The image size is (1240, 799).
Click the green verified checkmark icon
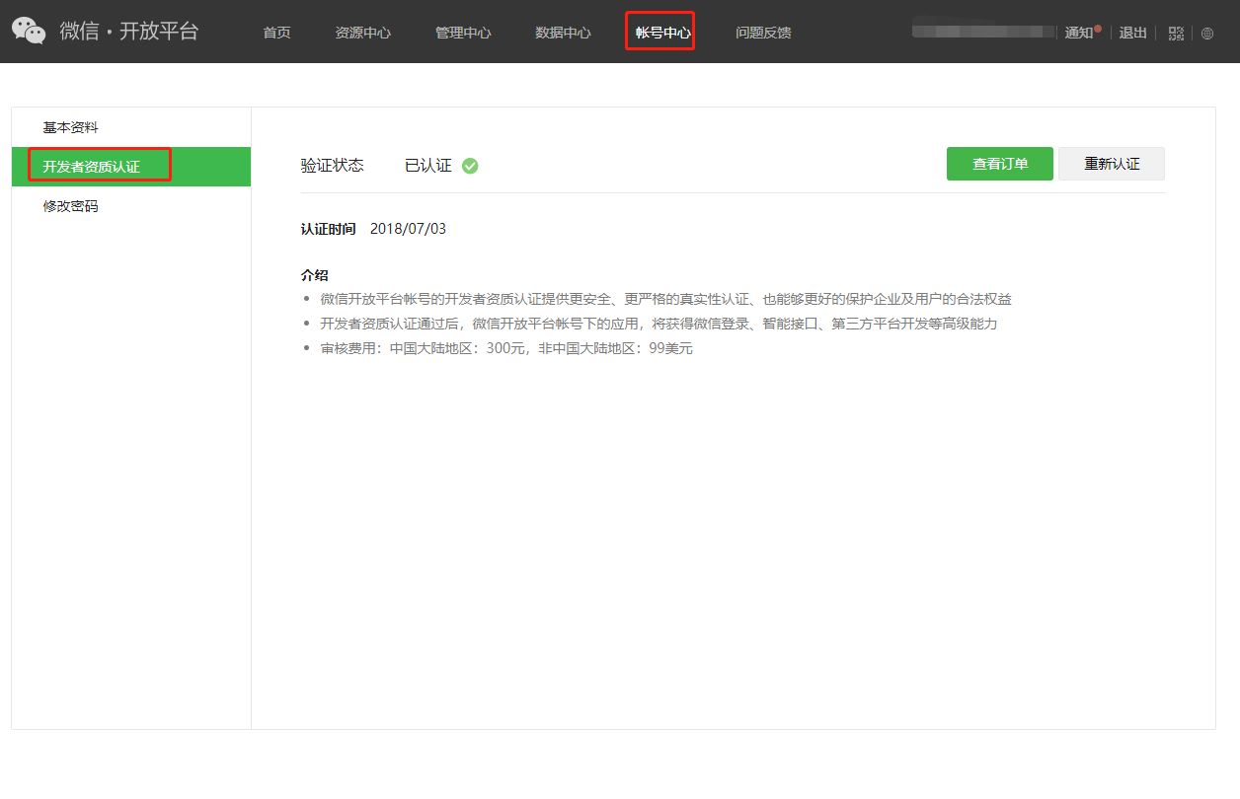470,166
